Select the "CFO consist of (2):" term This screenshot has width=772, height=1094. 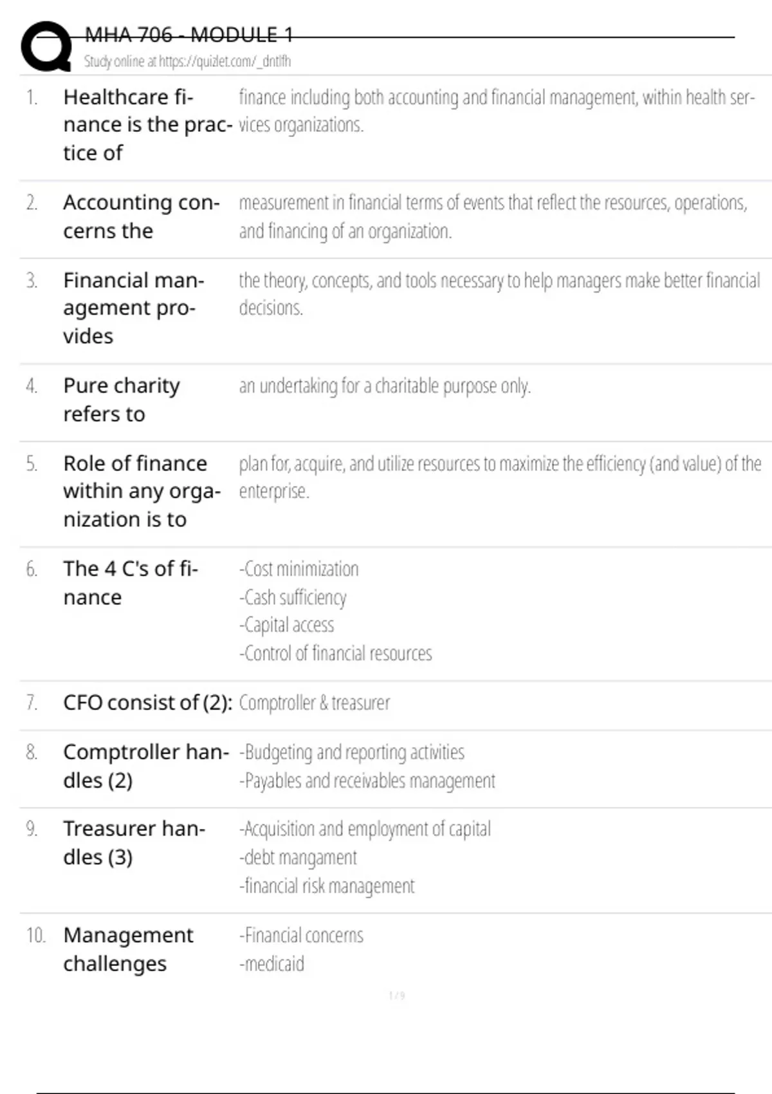coord(147,703)
